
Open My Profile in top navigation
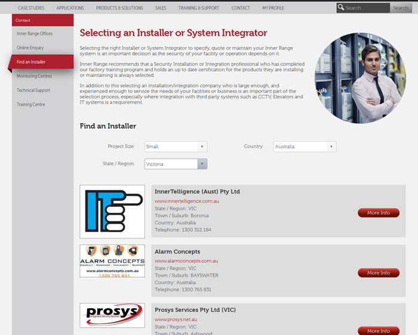(273, 8)
